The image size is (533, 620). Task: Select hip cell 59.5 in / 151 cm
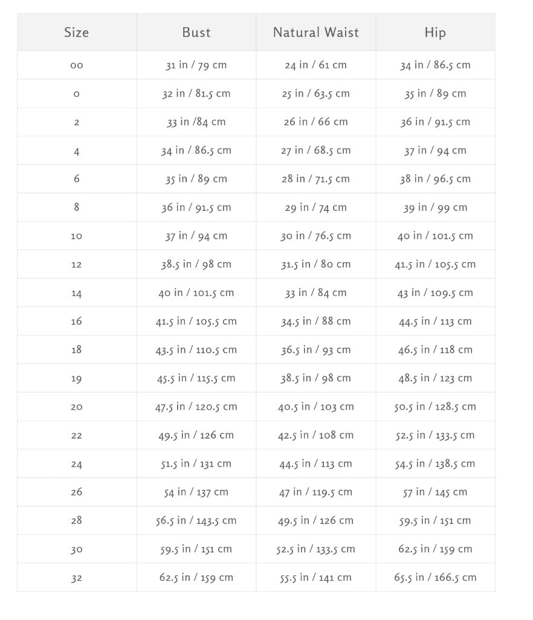pyautogui.click(x=435, y=521)
